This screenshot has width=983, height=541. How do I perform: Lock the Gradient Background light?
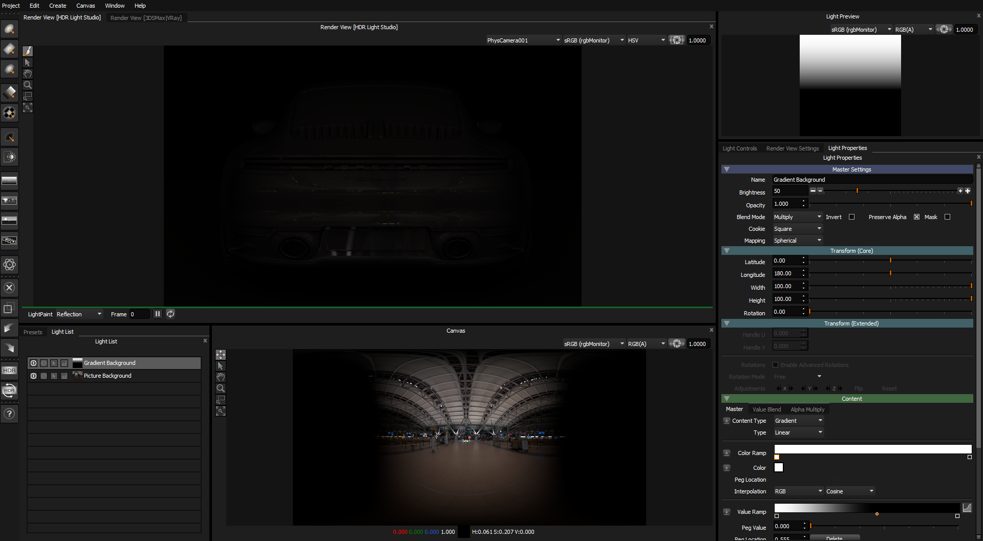pos(64,363)
